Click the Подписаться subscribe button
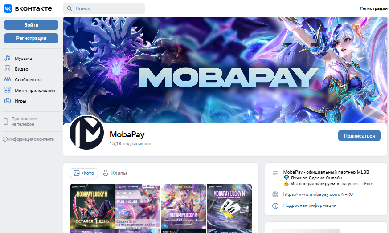Viewport: 389px width, 233px height. [x=359, y=136]
